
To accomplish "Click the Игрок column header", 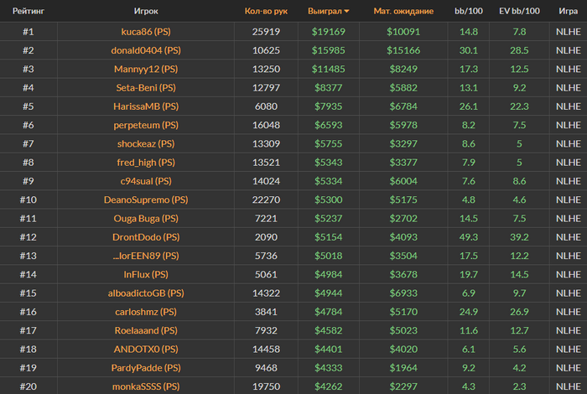I will coord(146,11).
